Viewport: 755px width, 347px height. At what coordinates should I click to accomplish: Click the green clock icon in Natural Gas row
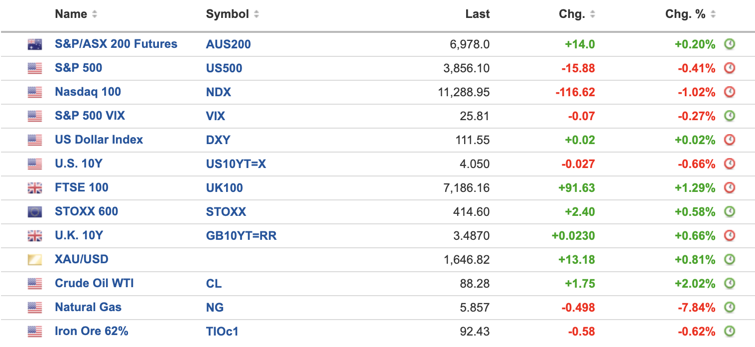tap(729, 308)
